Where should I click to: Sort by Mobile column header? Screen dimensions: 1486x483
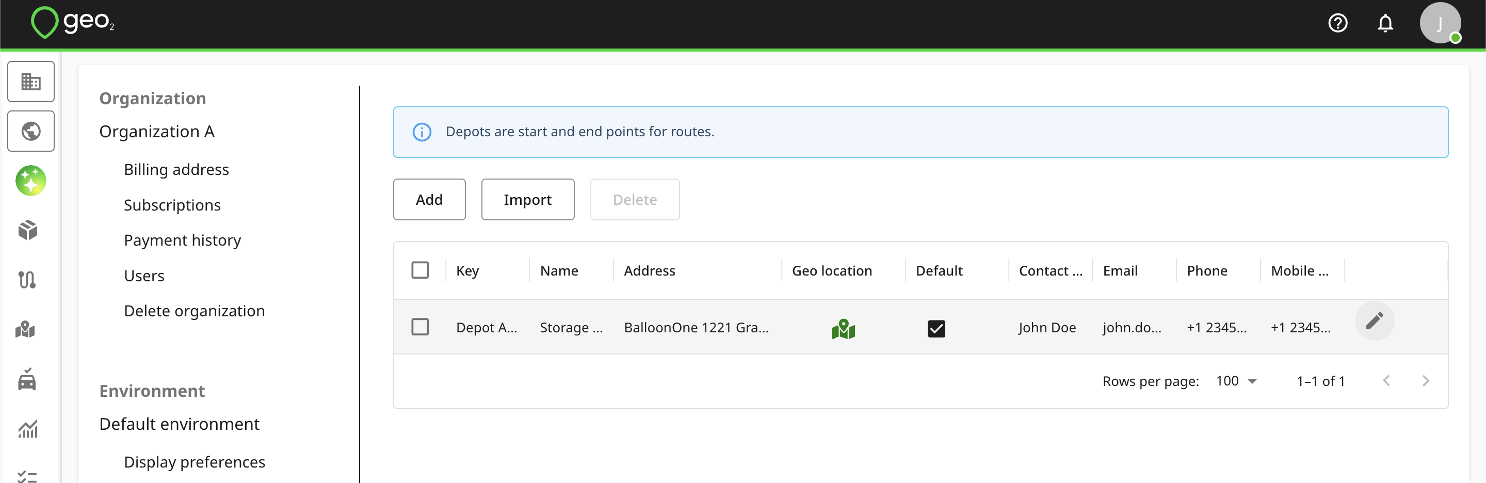[x=1300, y=270]
